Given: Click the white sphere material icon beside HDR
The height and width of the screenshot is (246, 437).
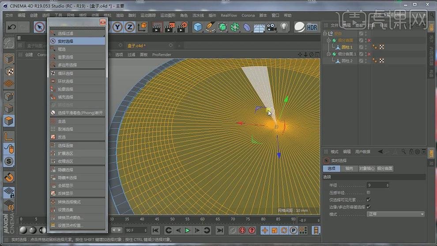Looking at the screenshot, I should tap(300, 27).
